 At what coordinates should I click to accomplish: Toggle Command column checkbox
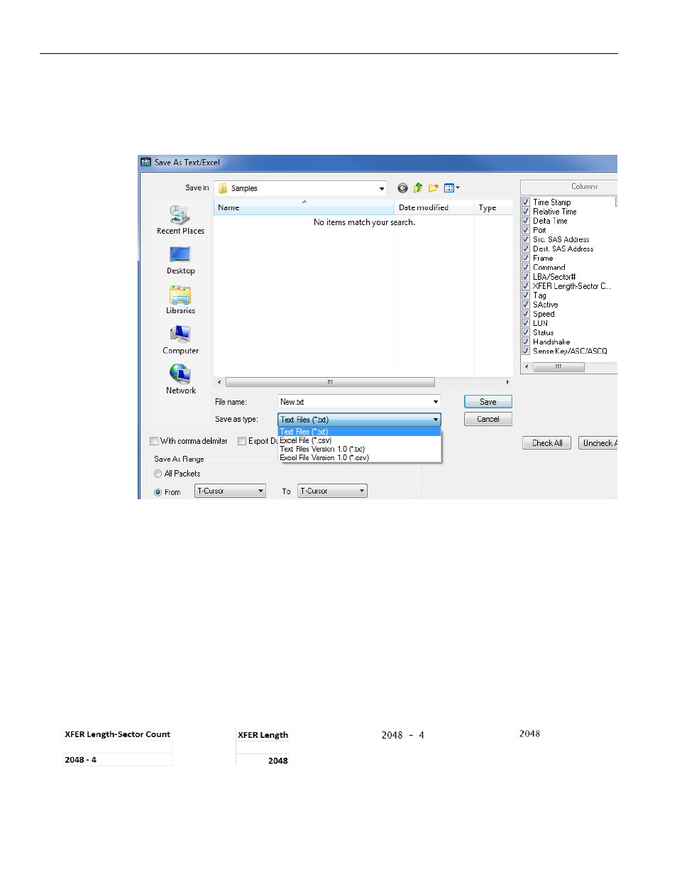click(526, 267)
